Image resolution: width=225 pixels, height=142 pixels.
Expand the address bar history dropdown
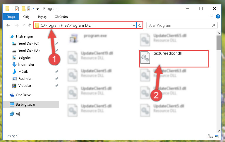click(134, 26)
